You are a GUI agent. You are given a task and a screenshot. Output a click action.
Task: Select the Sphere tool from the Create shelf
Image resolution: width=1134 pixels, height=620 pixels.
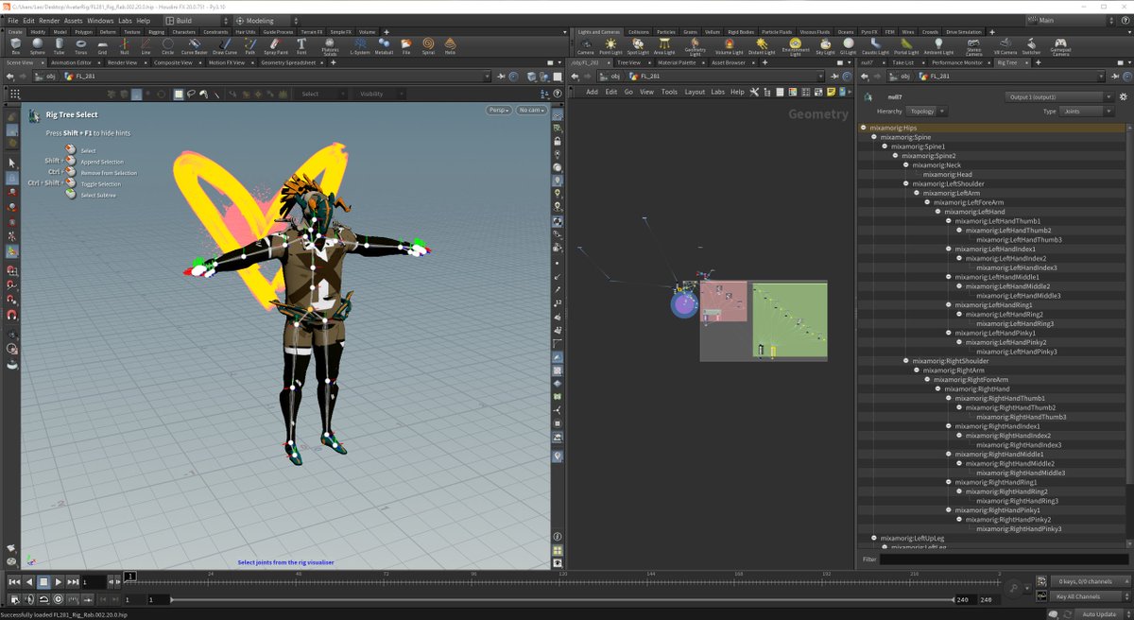pos(36,44)
